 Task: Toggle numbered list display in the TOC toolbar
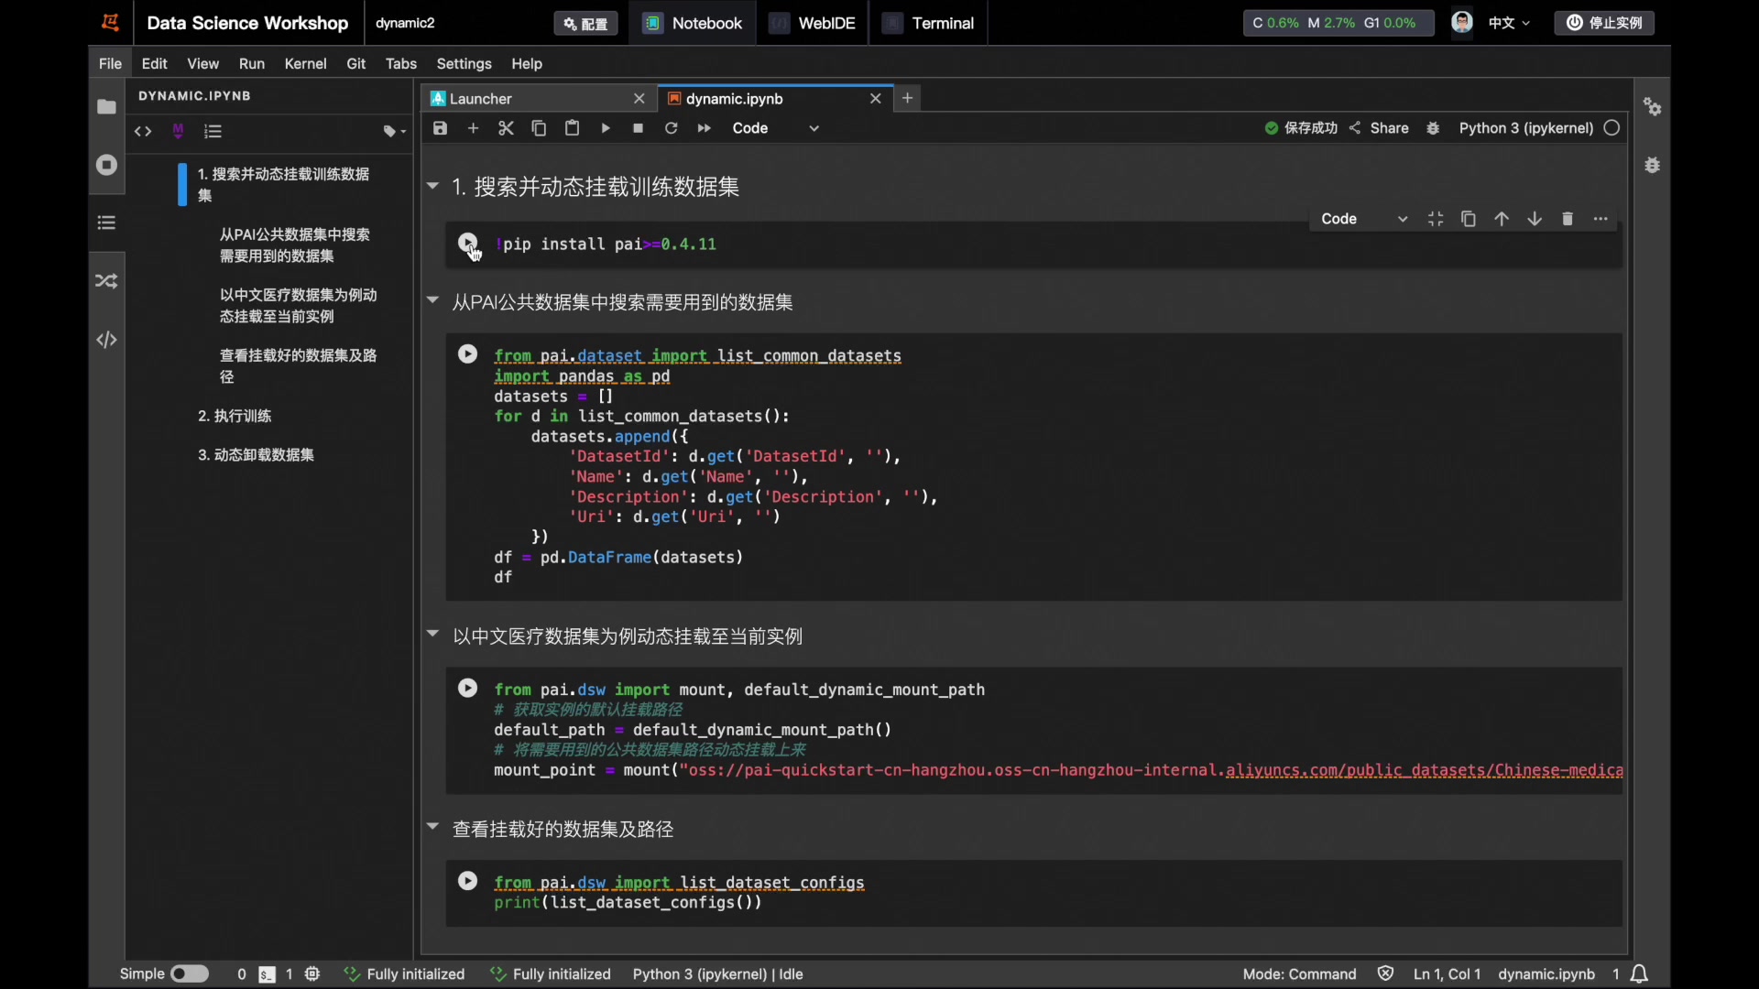(x=213, y=131)
